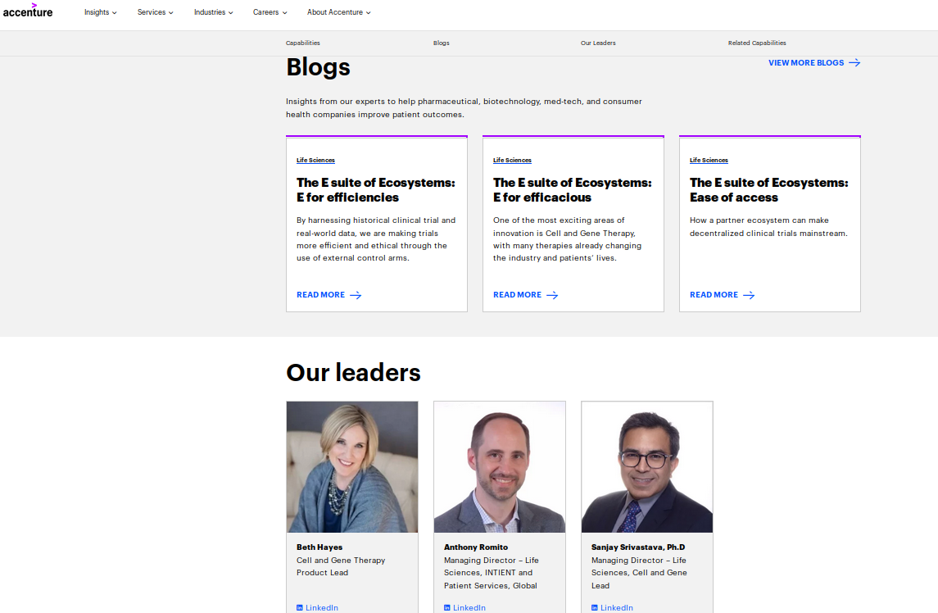
Task: Click arrow icon in E for efficacious card
Action: coord(552,295)
